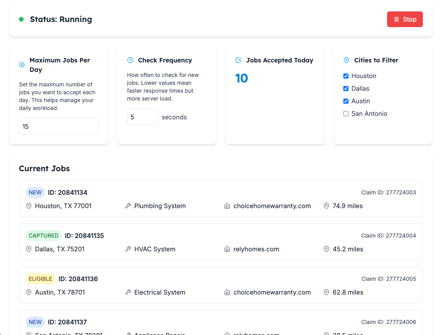Screen dimensions: 441x335
Task: Click the green running status dot
Action: click(21, 19)
